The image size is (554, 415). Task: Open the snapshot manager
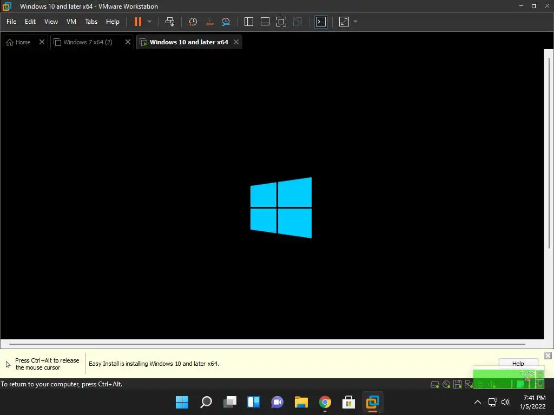(x=226, y=22)
